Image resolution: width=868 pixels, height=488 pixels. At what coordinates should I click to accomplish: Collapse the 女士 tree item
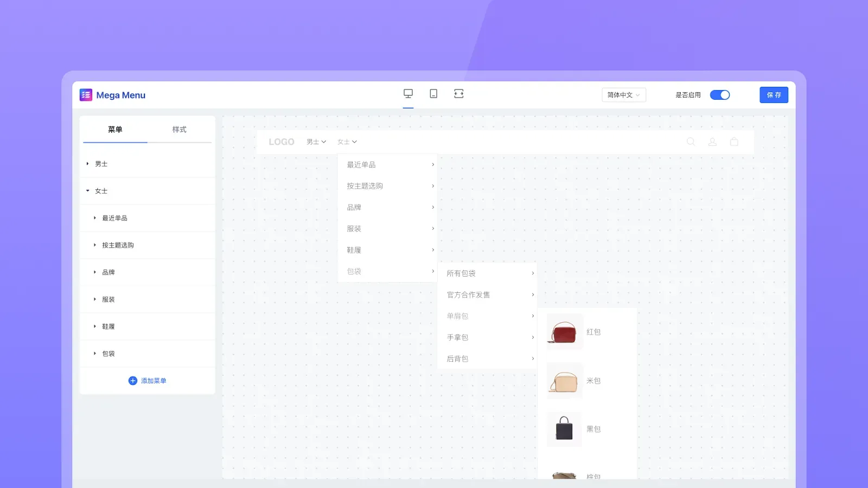coord(88,191)
